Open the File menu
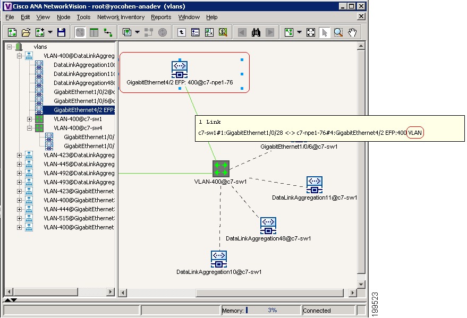Viewport: 467px width, 318px height. 10,17
